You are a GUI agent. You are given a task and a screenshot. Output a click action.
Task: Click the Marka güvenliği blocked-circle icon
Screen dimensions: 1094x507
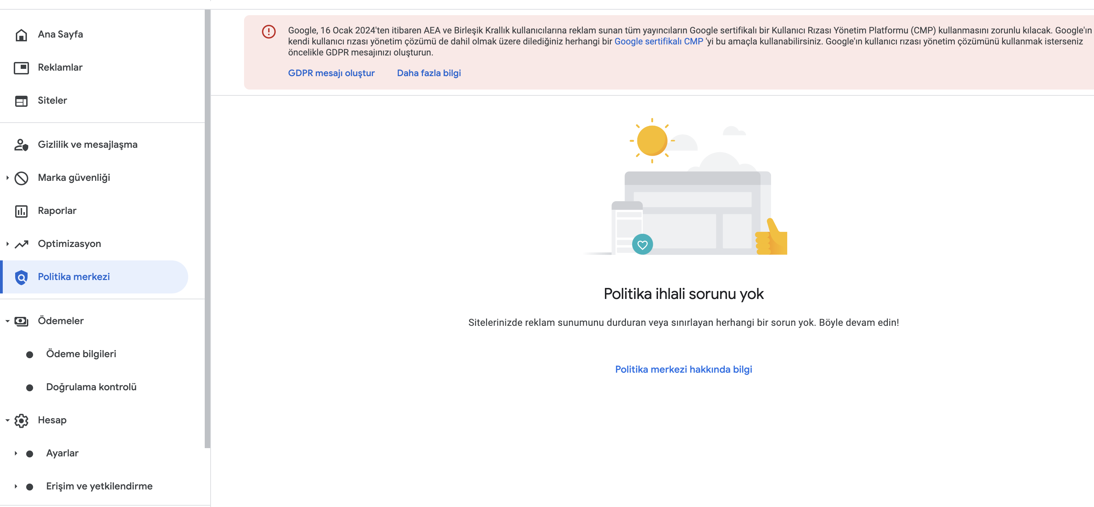point(21,178)
